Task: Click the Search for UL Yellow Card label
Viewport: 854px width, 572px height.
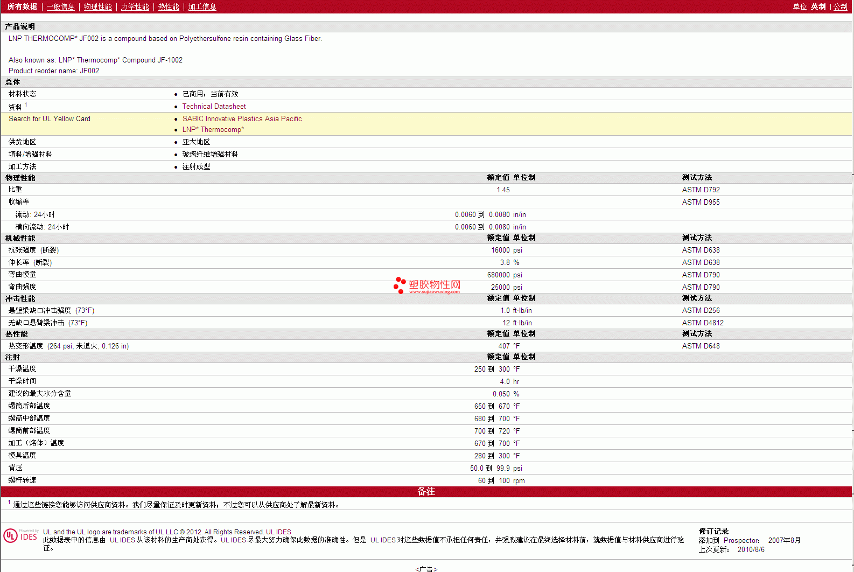Action: (50, 118)
